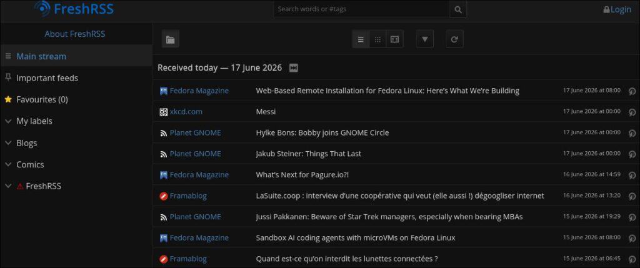The height and width of the screenshot is (268, 640).
Task: Open link icon for Hylke Bons article
Action: 632,133
